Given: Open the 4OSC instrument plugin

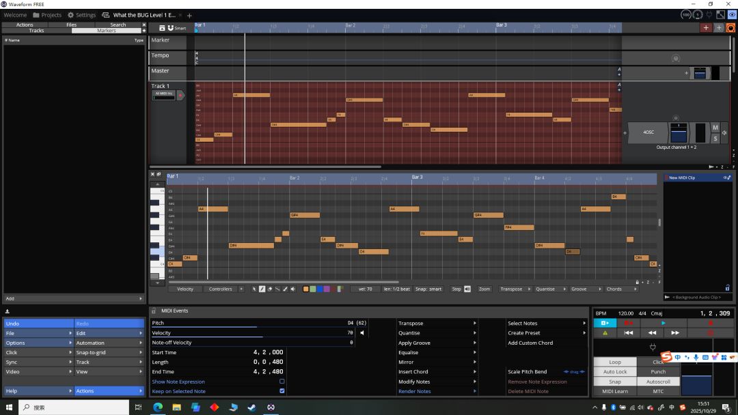Looking at the screenshot, I should pos(648,132).
